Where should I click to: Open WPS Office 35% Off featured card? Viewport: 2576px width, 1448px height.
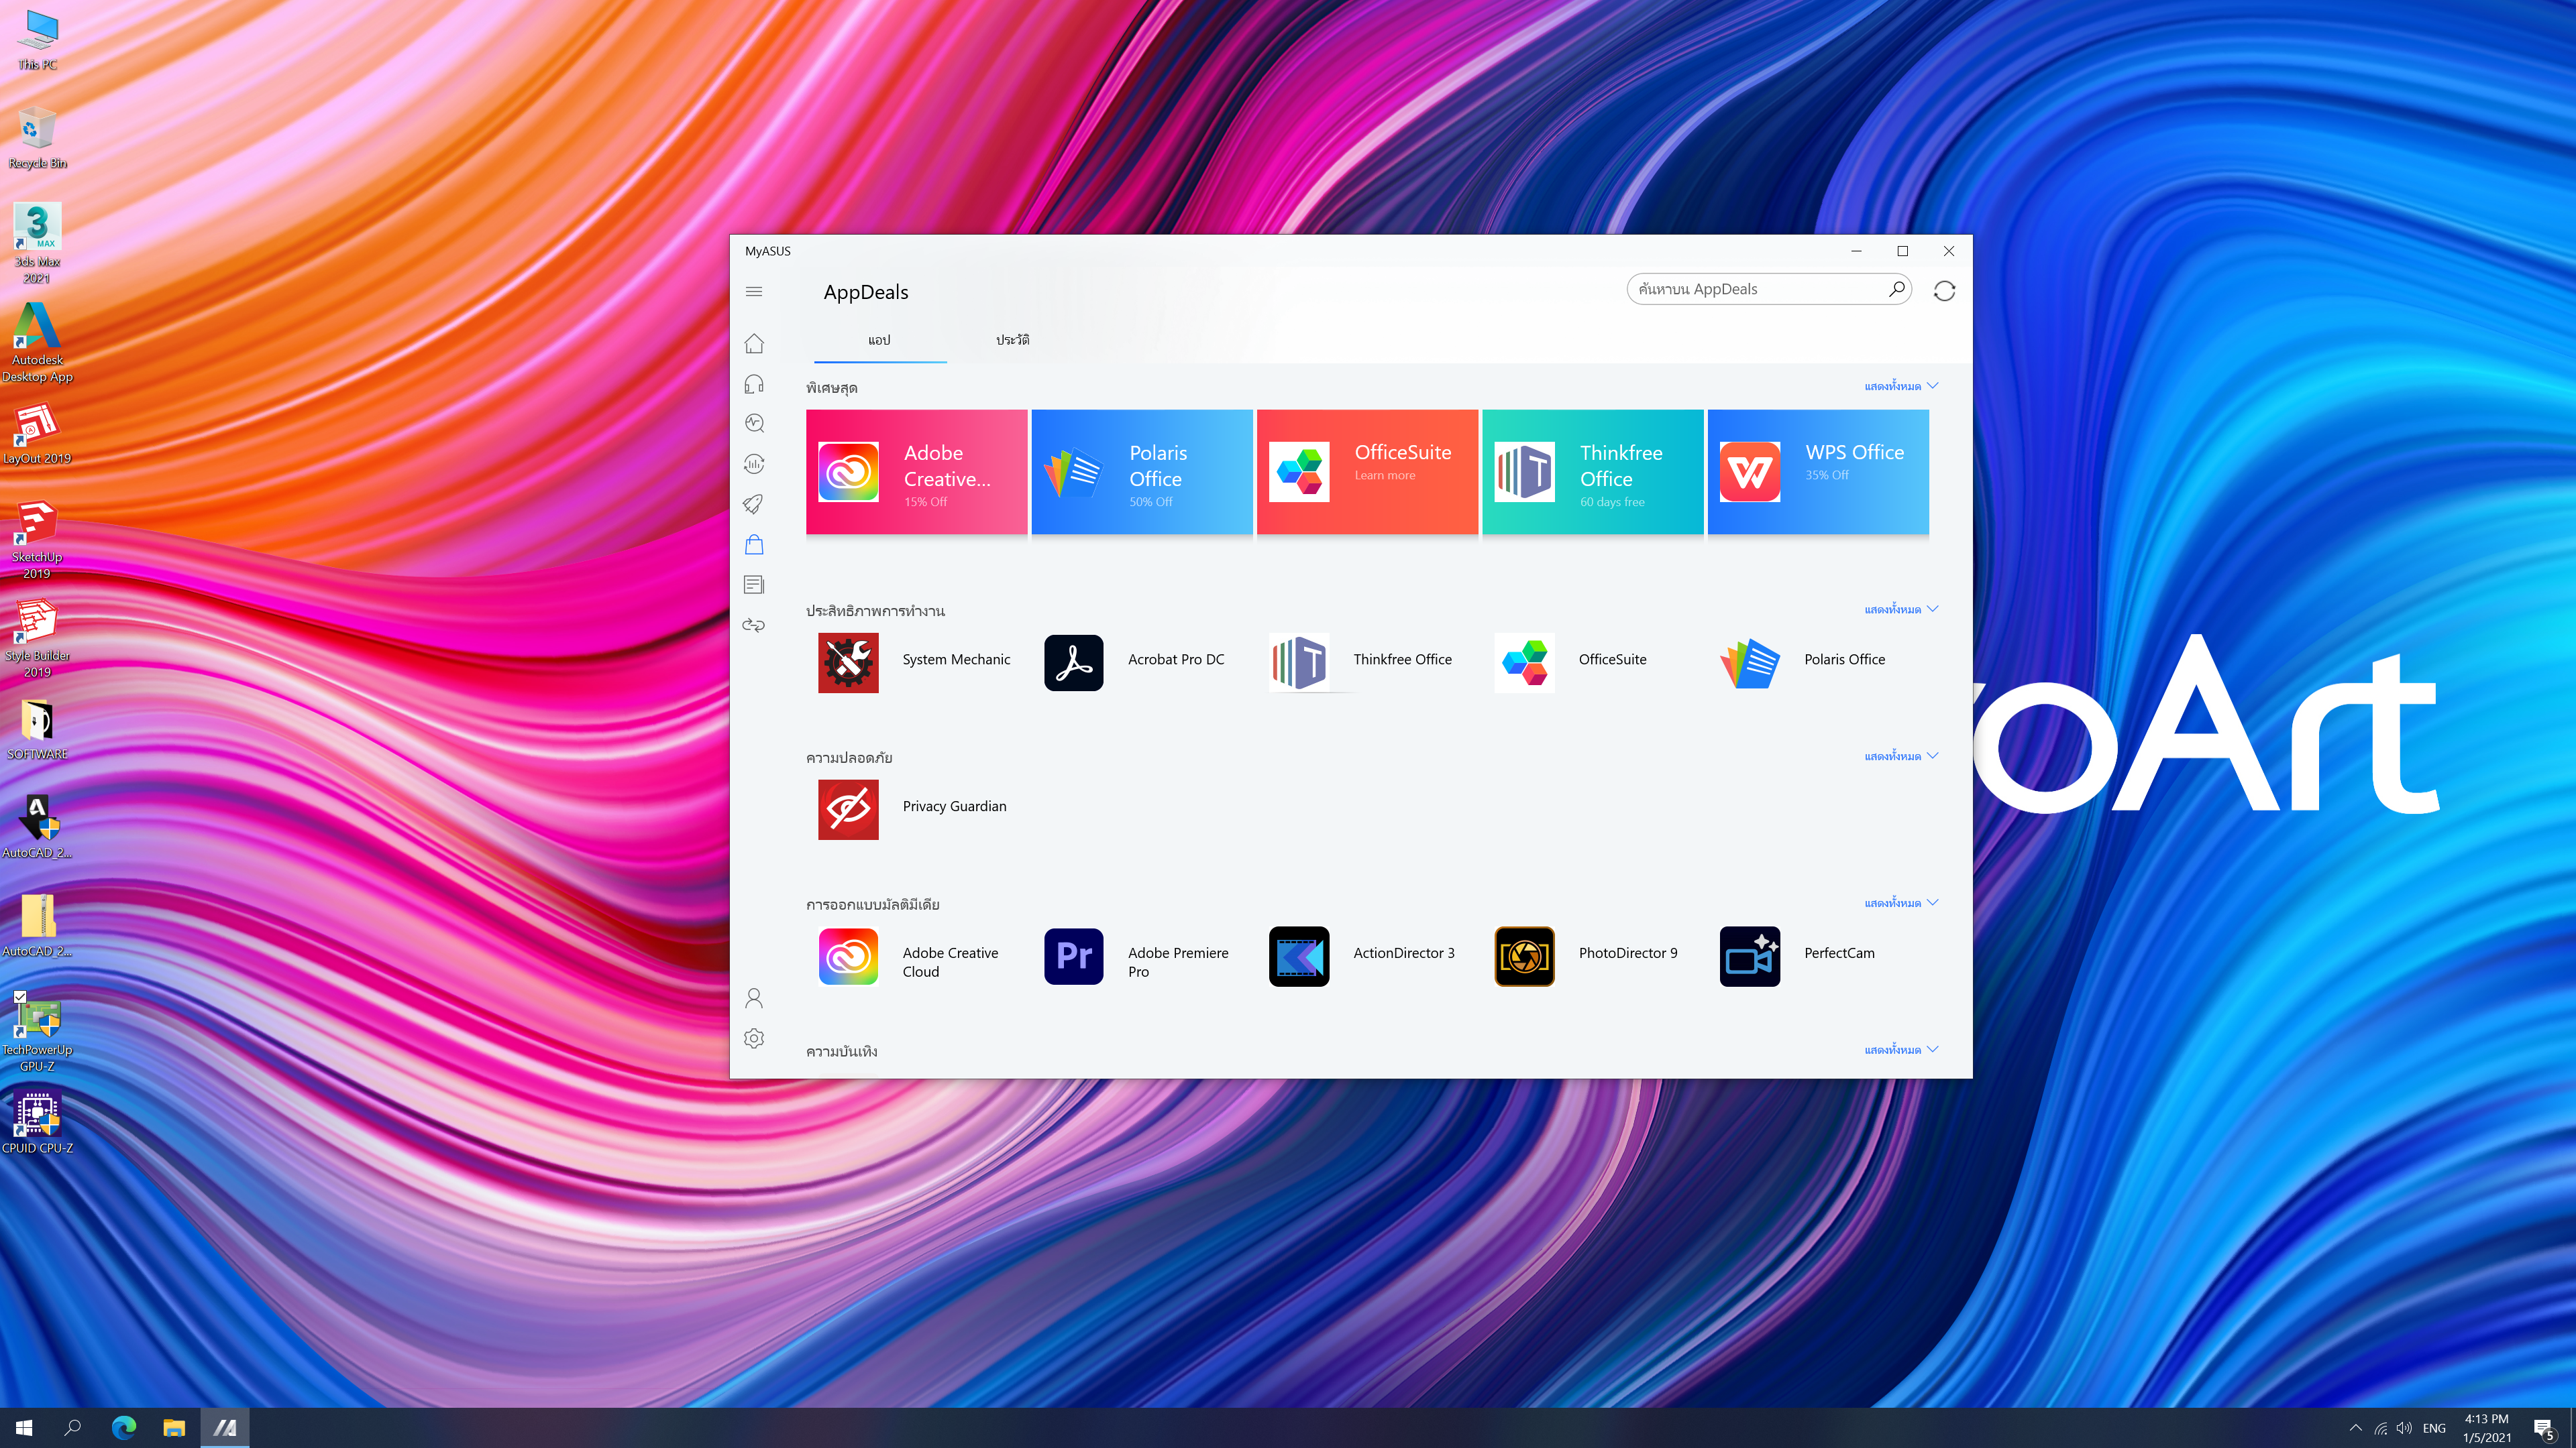pos(1818,472)
